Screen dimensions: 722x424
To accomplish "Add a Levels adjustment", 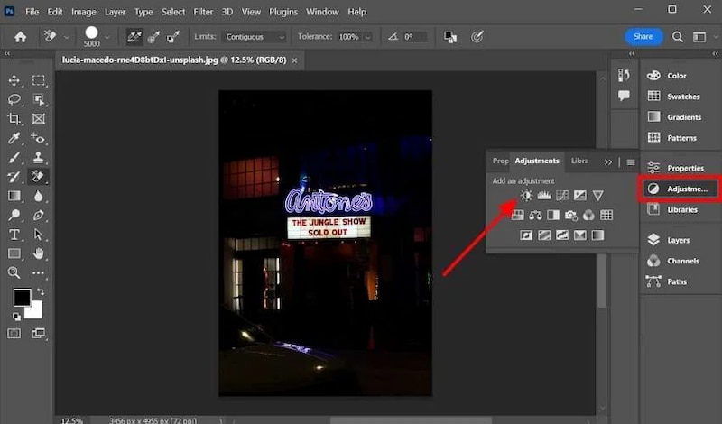I will (544, 195).
